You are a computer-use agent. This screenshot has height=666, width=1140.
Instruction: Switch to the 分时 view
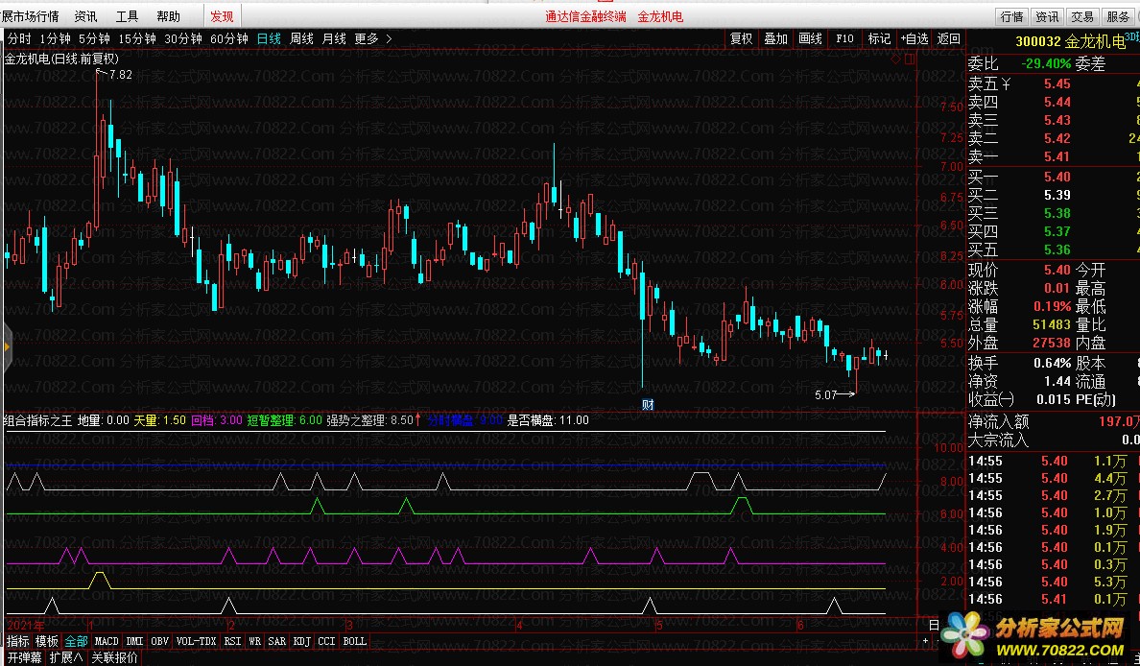[x=19, y=38]
